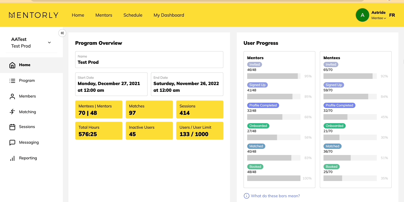This screenshot has height=202, width=404.
Task: Click the Members person icon
Action: click(12, 96)
